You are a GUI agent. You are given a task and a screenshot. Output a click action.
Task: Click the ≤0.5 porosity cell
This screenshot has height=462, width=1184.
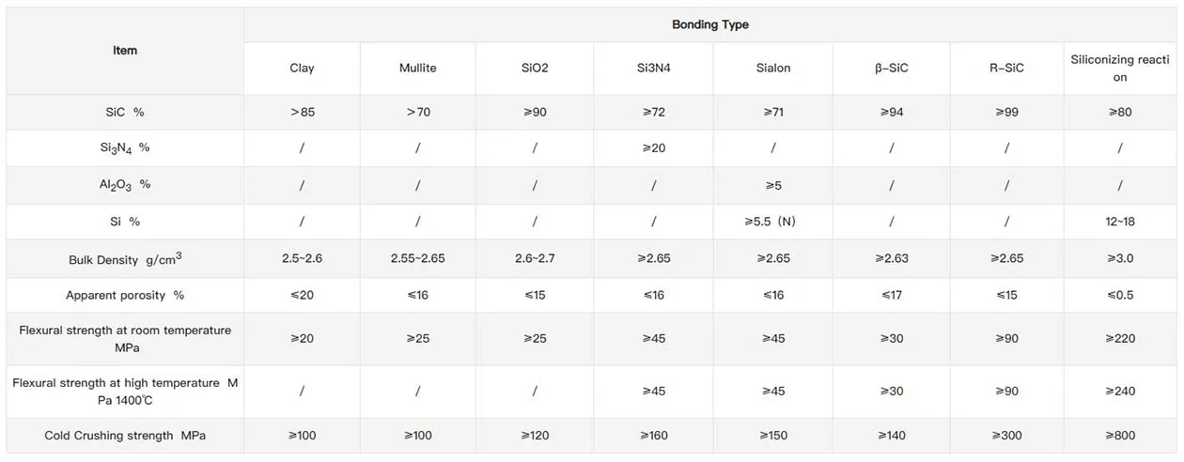click(x=1120, y=295)
